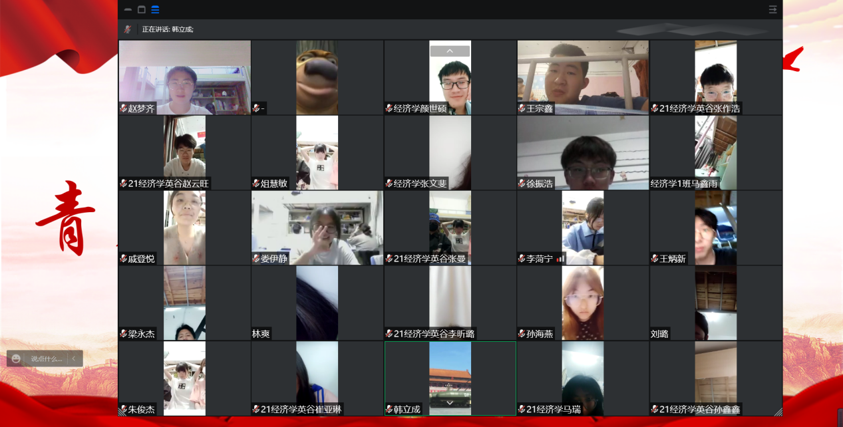Click the blue gallery layout icon

(155, 9)
